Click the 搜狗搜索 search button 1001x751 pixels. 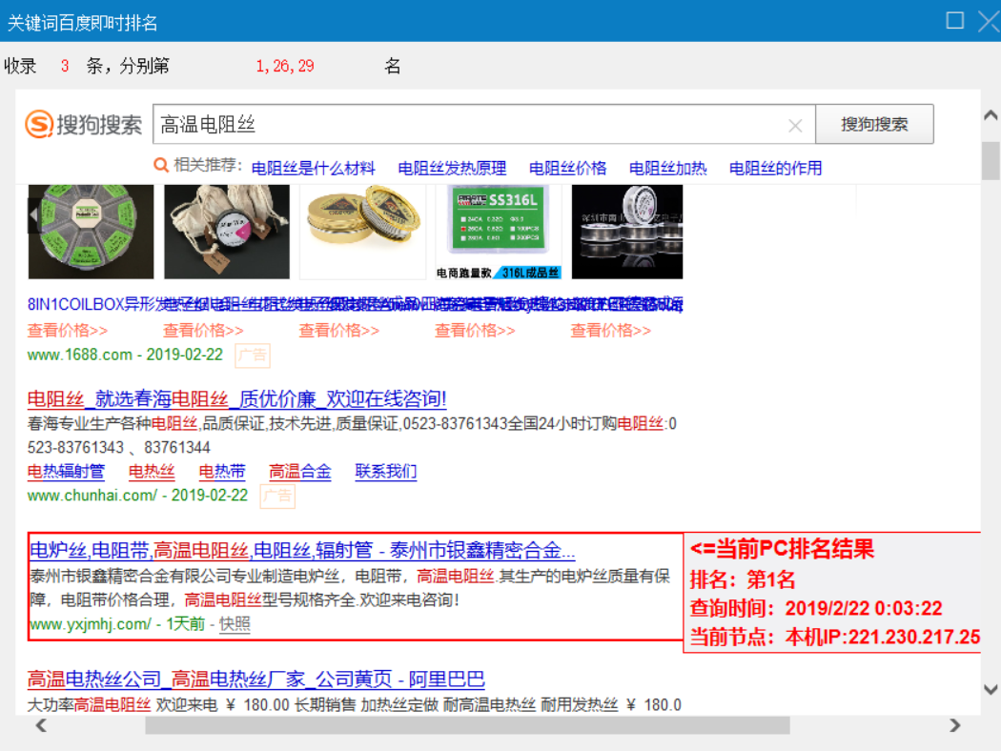(874, 125)
